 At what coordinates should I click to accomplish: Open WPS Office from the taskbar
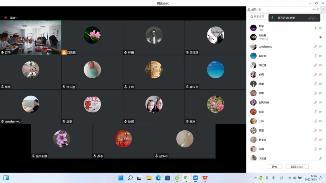205,178
